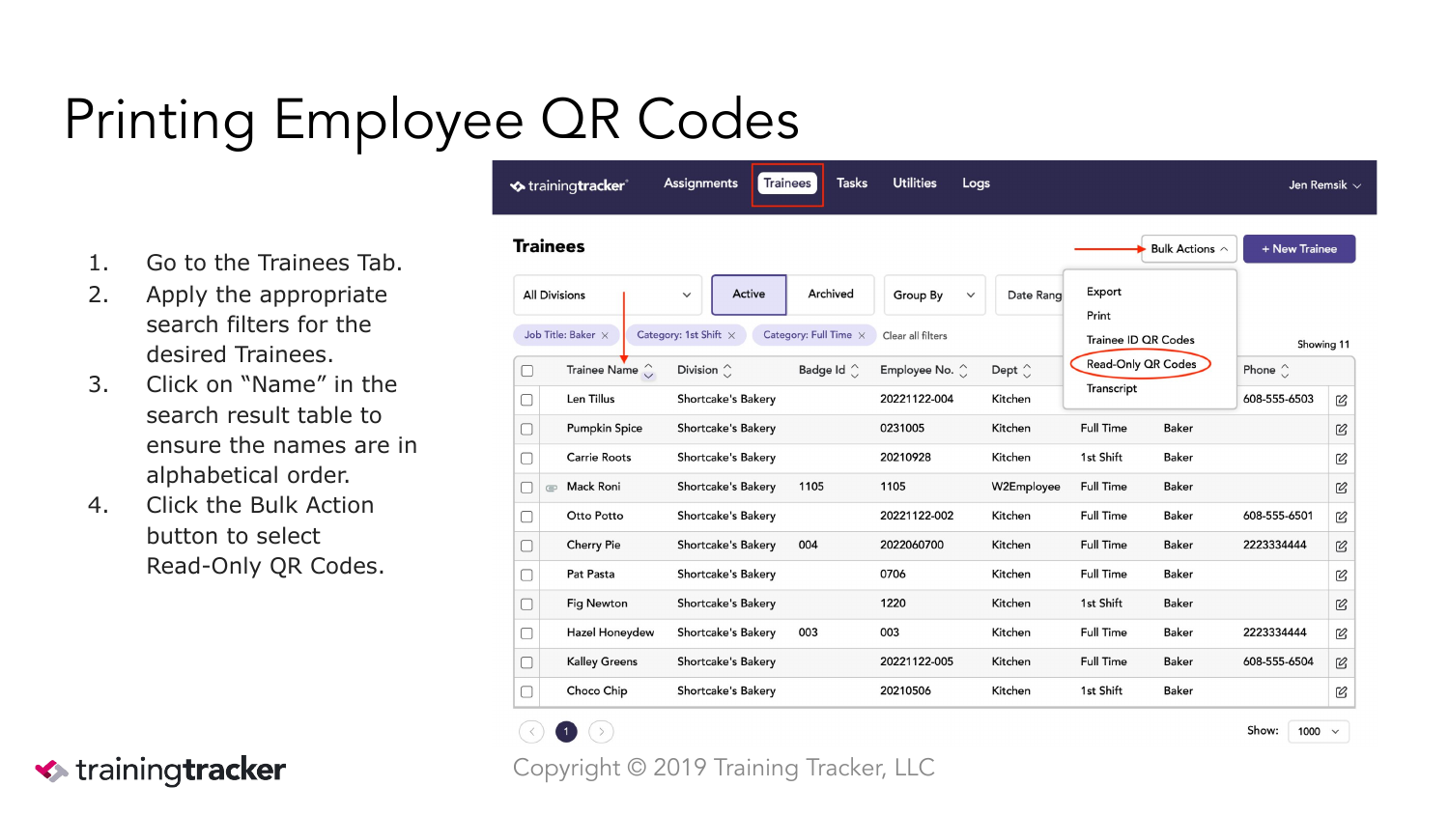The image size is (1449, 815).
Task: Sort by Trainee Name column arrows
Action: (x=648, y=371)
